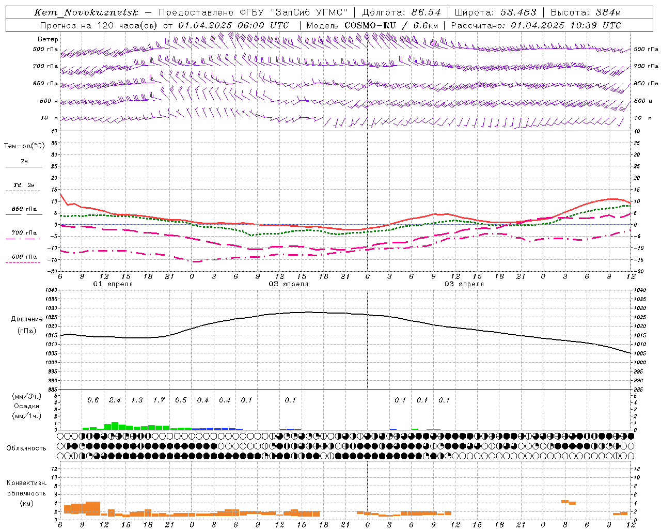Click the (мм/3ч.) precipitation unit label

pyautogui.click(x=26, y=396)
